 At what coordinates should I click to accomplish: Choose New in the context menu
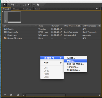coord(52,63)
